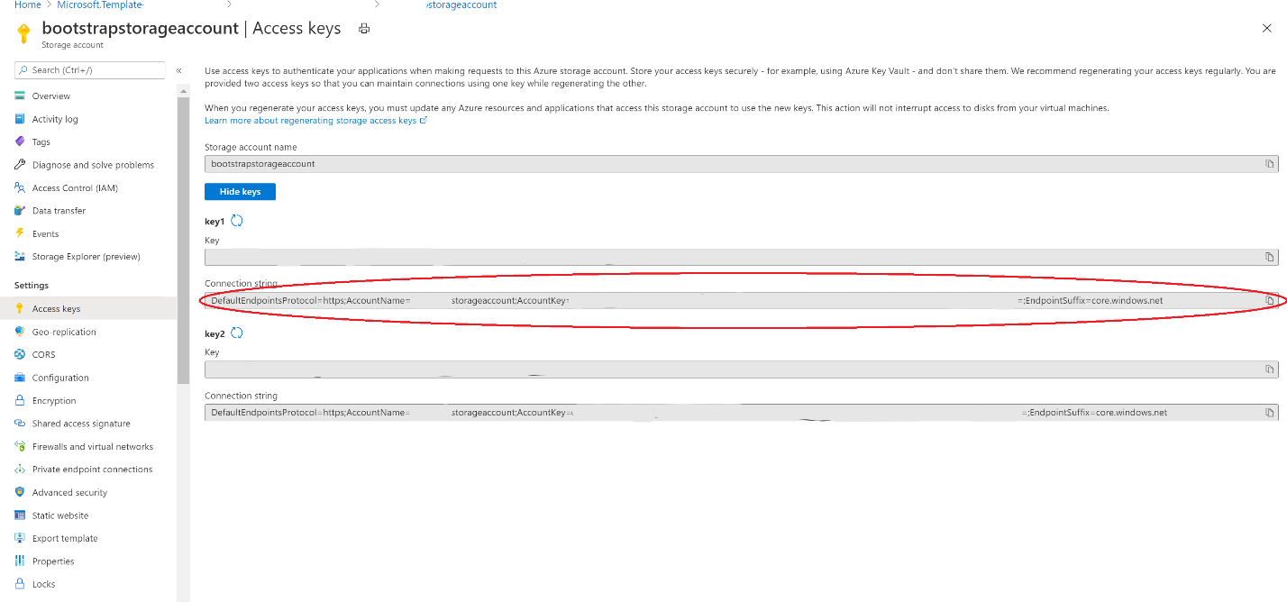Click the Microsoft.Template breadcrumb link

[x=100, y=5]
